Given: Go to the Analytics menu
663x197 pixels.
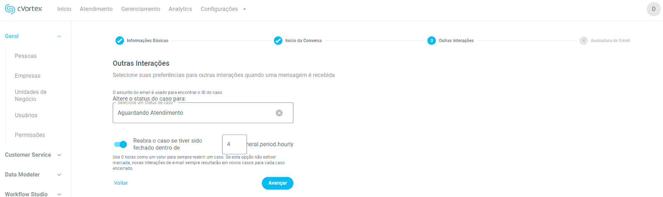Looking at the screenshot, I should [180, 9].
